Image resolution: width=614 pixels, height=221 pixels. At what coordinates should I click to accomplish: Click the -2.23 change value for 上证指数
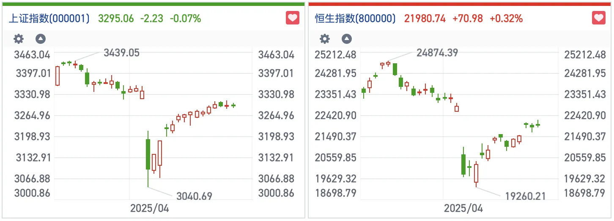click(x=151, y=19)
